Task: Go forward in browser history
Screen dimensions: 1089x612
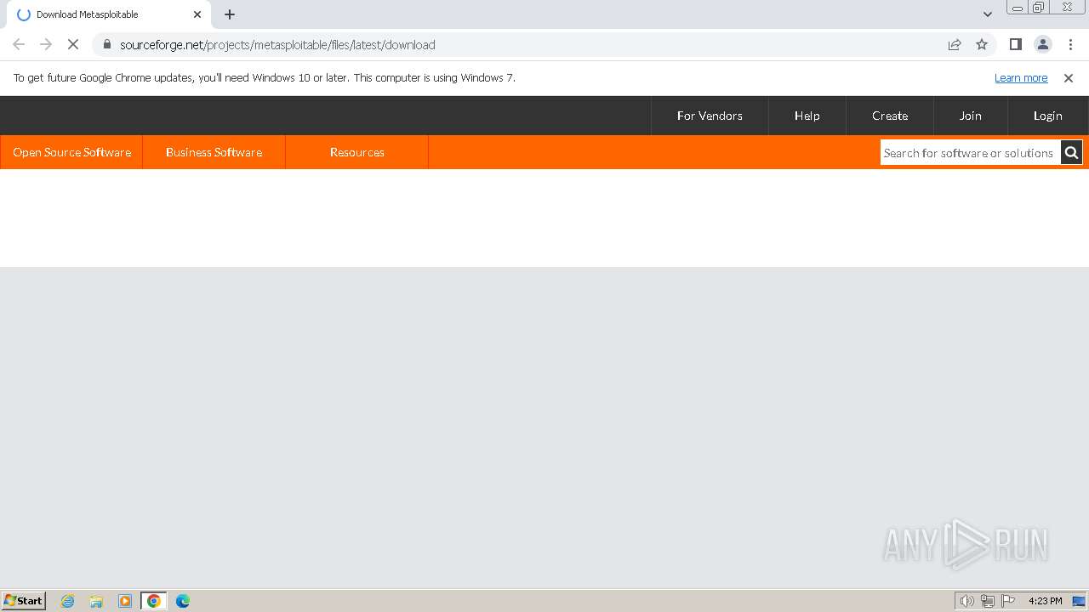Action: click(46, 44)
